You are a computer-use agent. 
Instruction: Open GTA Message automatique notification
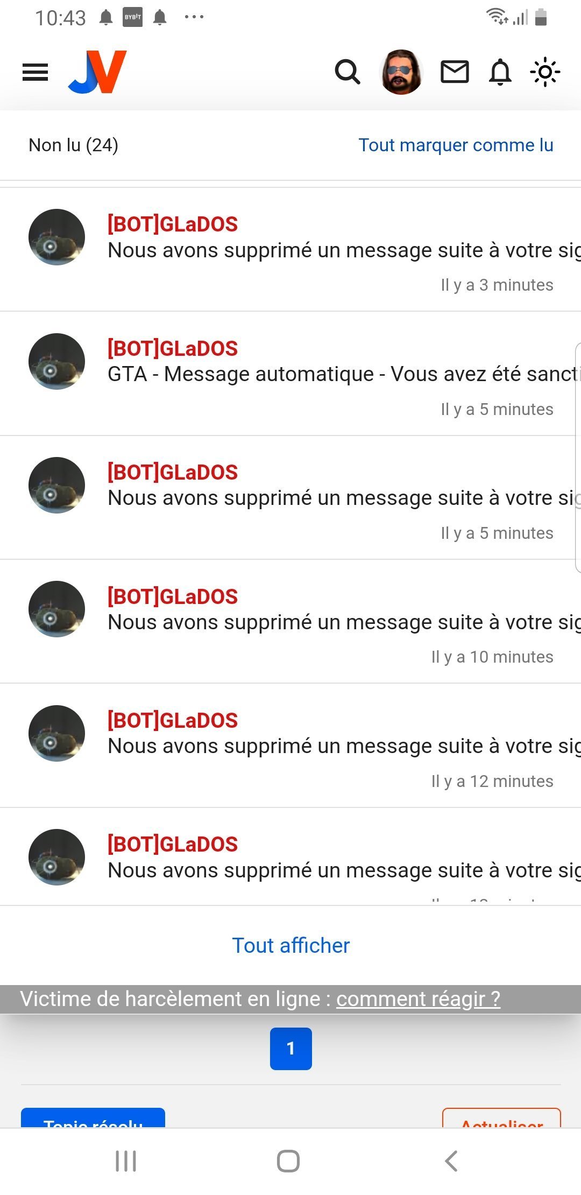290,374
